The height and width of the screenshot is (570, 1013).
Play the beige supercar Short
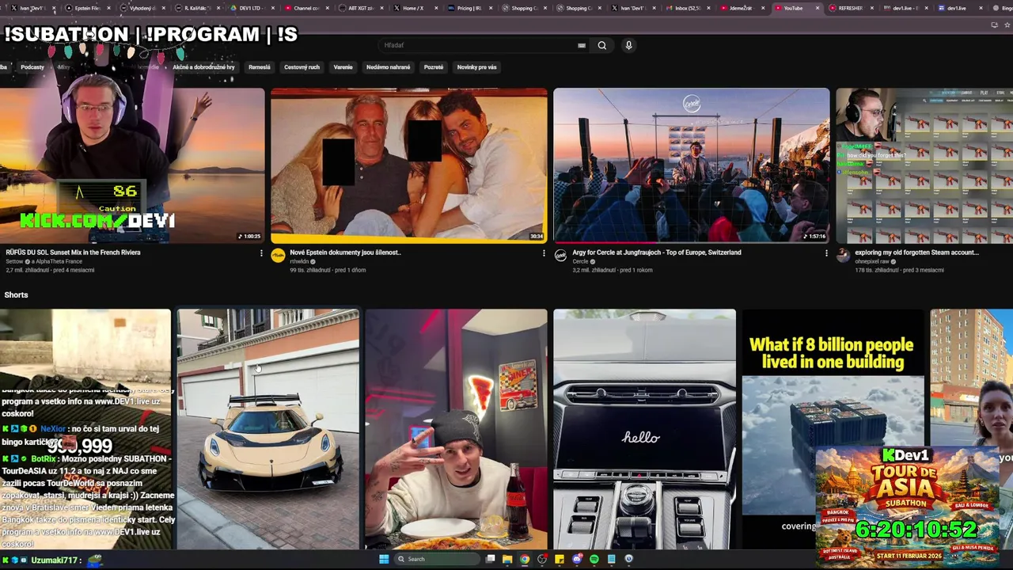point(267,429)
